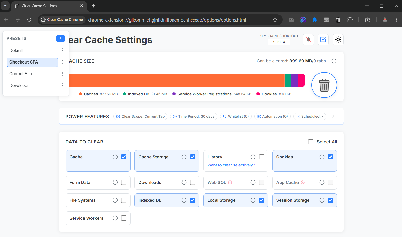Check the File Systems checkbox
Screen dimensions: 402x237
pyautogui.click(x=124, y=200)
